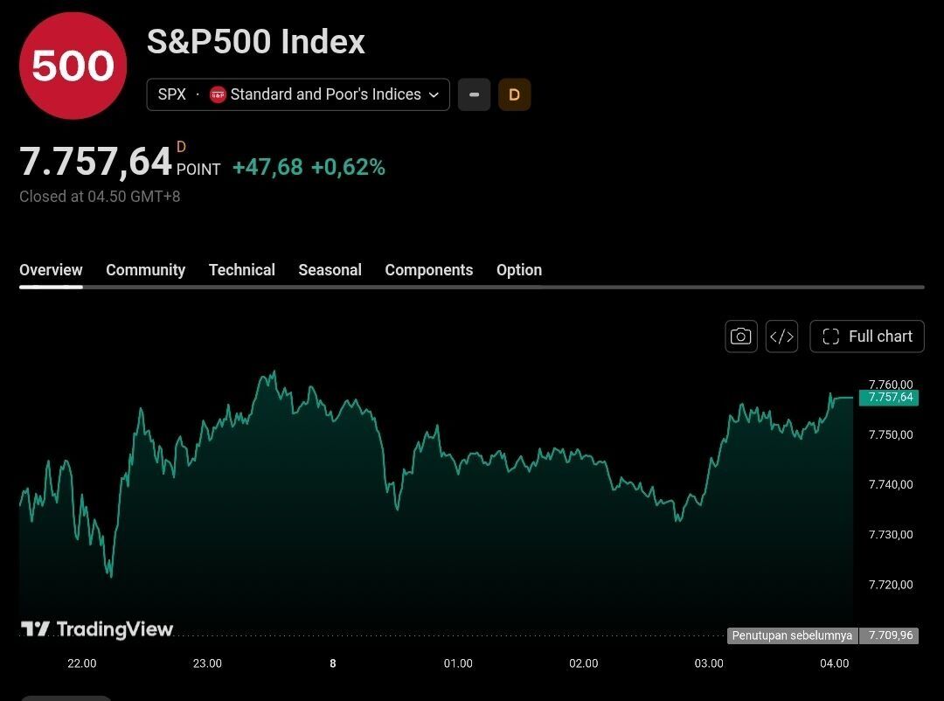The width and height of the screenshot is (944, 701).
Task: Click the Penutupan sebelumnya price line label
Action: [792, 635]
